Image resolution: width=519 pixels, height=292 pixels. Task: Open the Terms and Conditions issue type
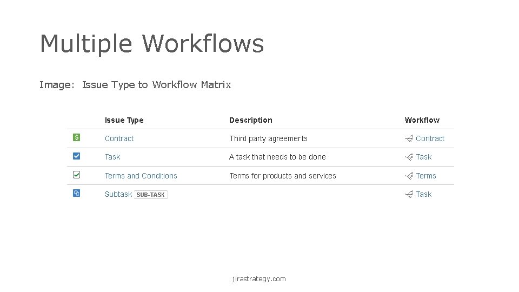141,176
